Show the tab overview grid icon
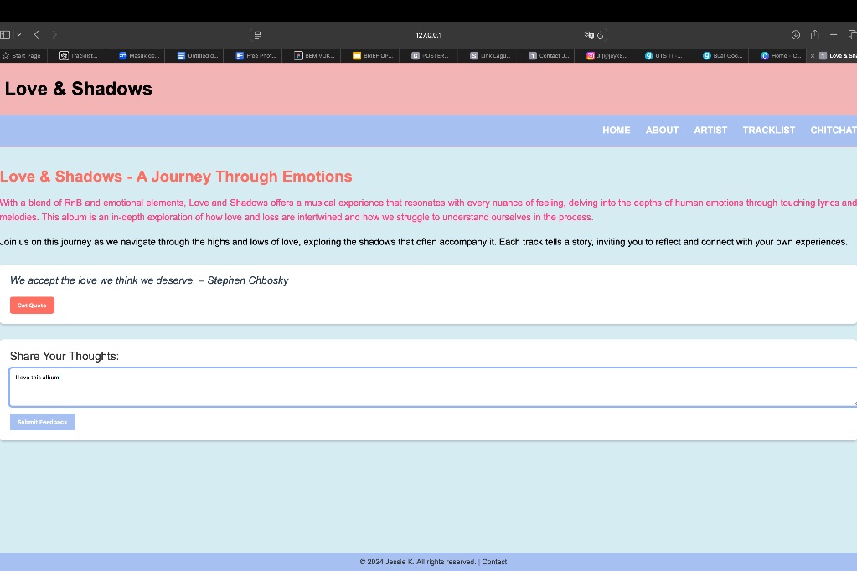The height and width of the screenshot is (571, 857). (x=851, y=34)
